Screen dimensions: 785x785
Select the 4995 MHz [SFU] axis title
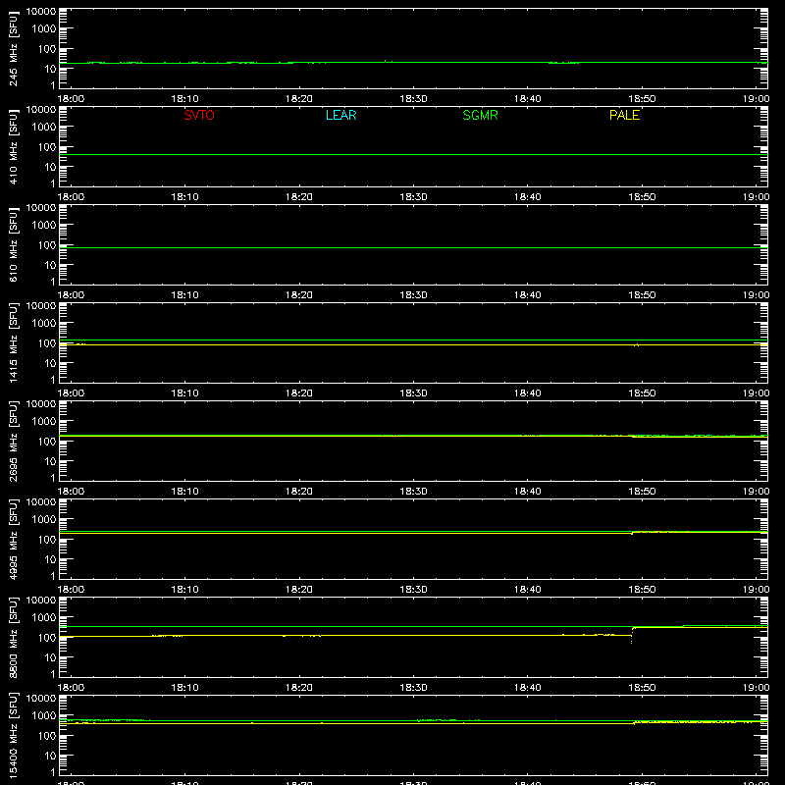click(13, 539)
